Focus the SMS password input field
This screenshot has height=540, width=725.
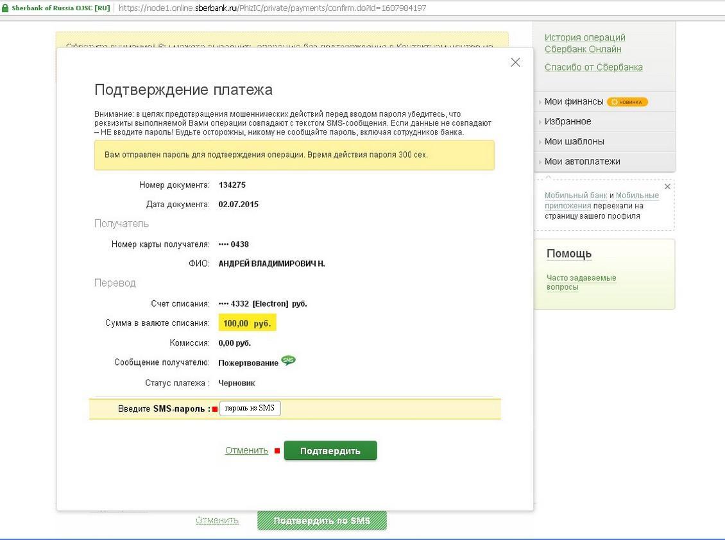click(250, 409)
